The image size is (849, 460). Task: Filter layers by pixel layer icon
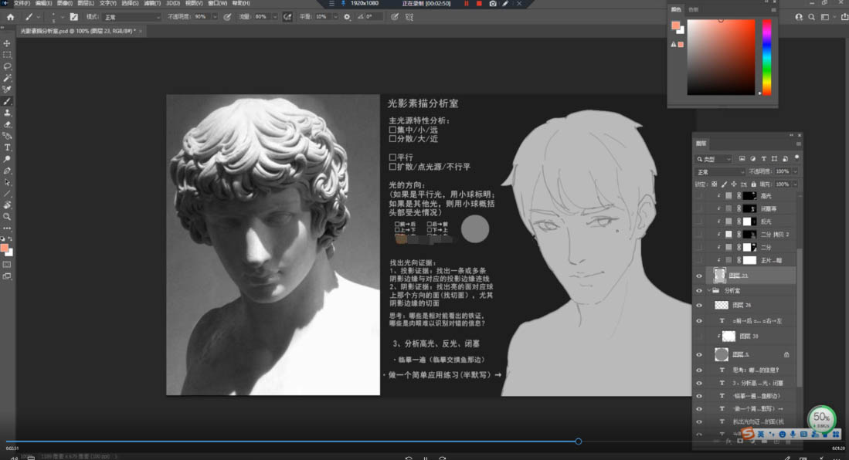(742, 158)
